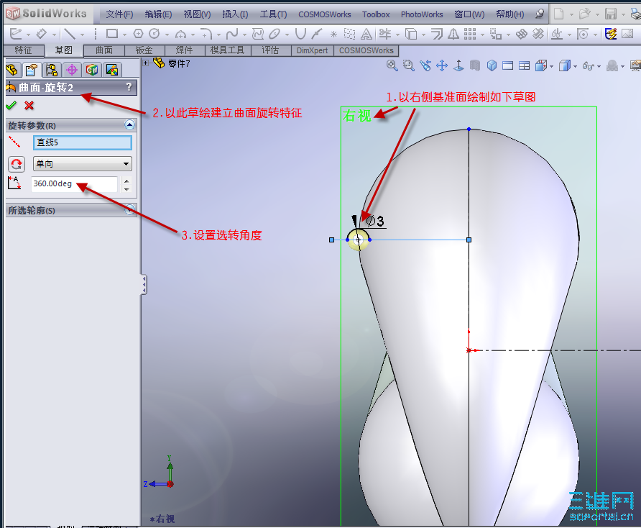The height and width of the screenshot is (528, 641).
Task: Select the Move Entities tool
Action: tap(495, 34)
